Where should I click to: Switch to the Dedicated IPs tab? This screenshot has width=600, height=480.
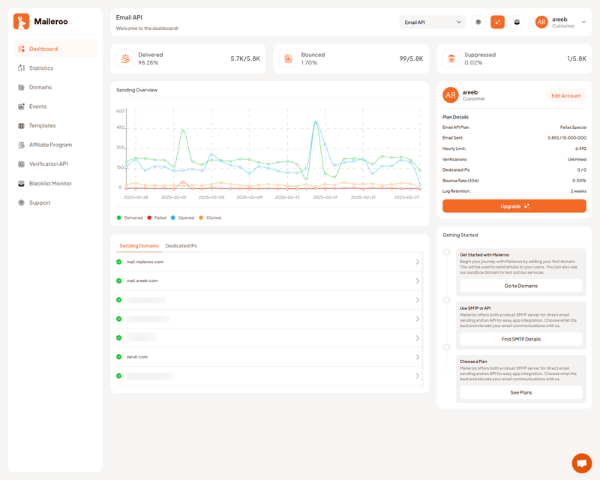click(181, 246)
